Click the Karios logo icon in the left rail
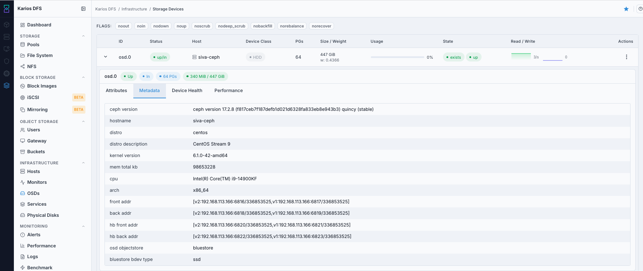643x271 pixels. 7,9
